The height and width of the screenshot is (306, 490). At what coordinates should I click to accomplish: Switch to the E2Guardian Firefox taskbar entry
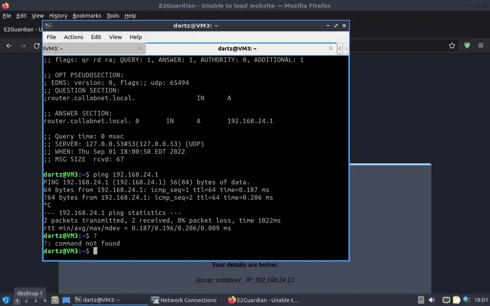point(264,300)
